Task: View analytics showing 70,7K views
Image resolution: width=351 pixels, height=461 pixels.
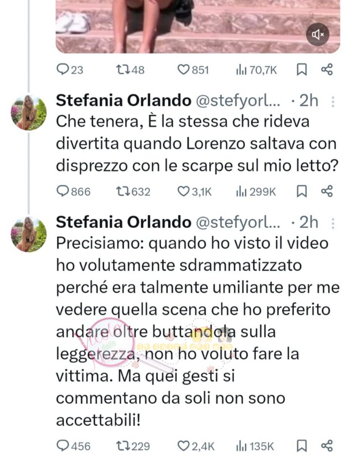Action: point(256,70)
